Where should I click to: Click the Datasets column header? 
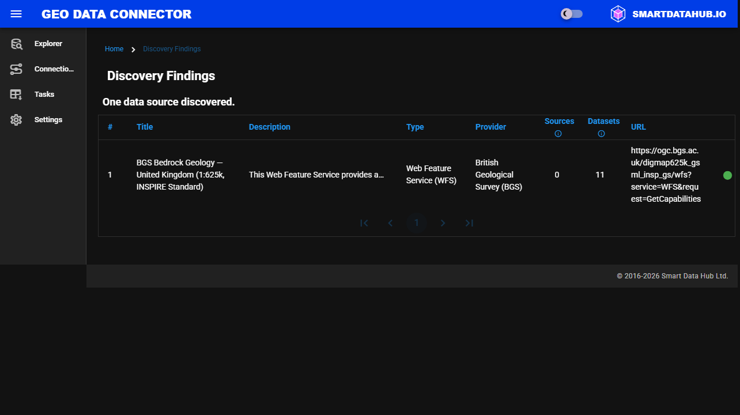(603, 121)
